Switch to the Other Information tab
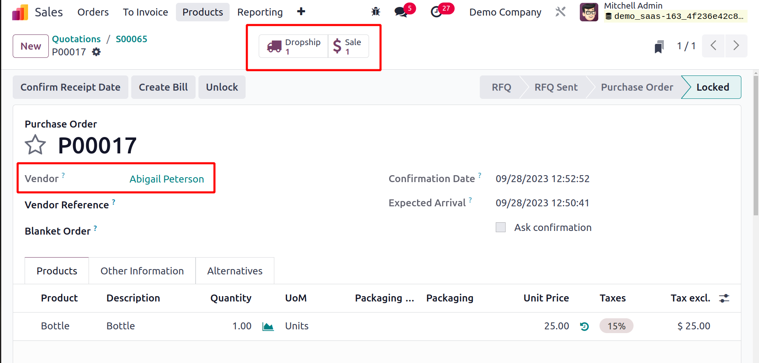Screen dimensions: 759x363 (142, 271)
